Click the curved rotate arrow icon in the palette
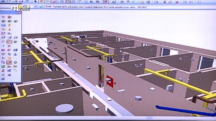216x121 pixels. (x=15, y=71)
